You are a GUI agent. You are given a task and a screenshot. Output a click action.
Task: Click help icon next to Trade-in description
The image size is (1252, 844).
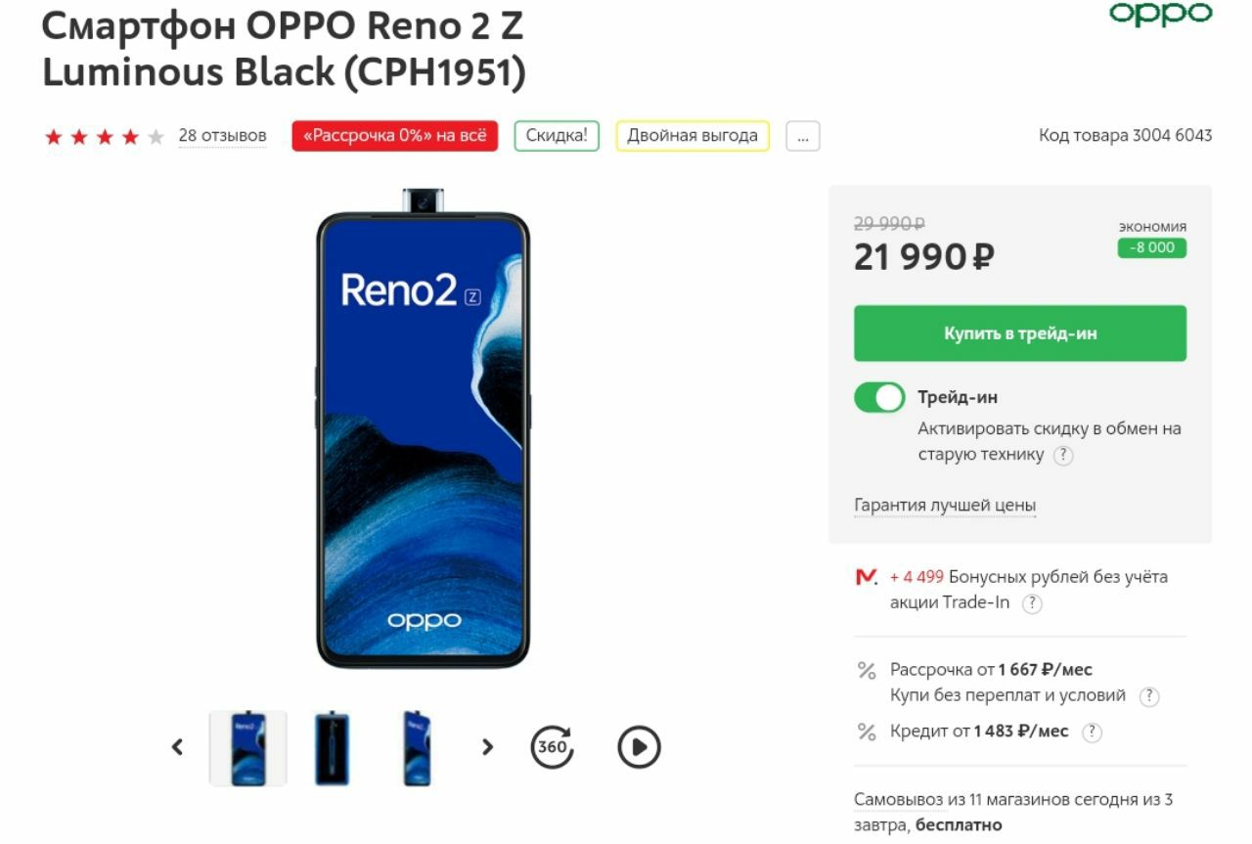[1063, 456]
